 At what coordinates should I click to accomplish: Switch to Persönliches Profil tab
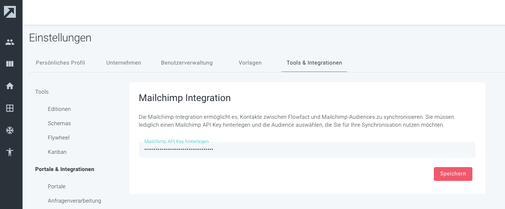(x=60, y=63)
